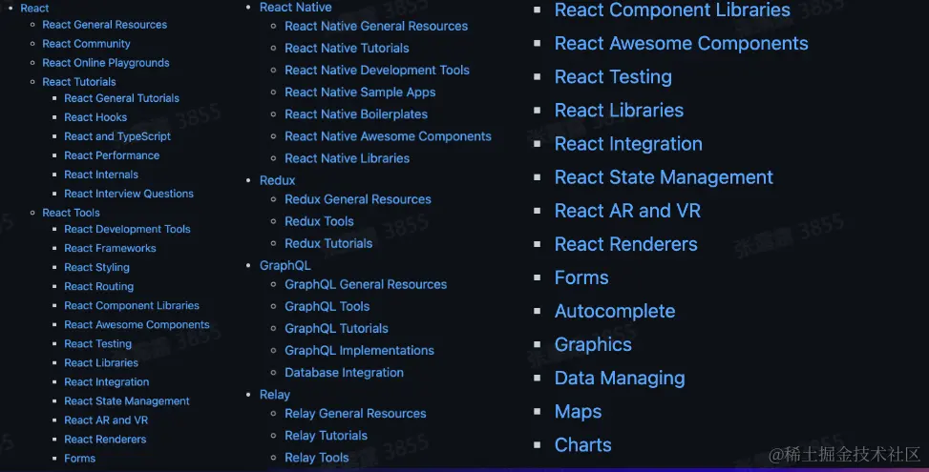Open the React Routing link

(98, 286)
